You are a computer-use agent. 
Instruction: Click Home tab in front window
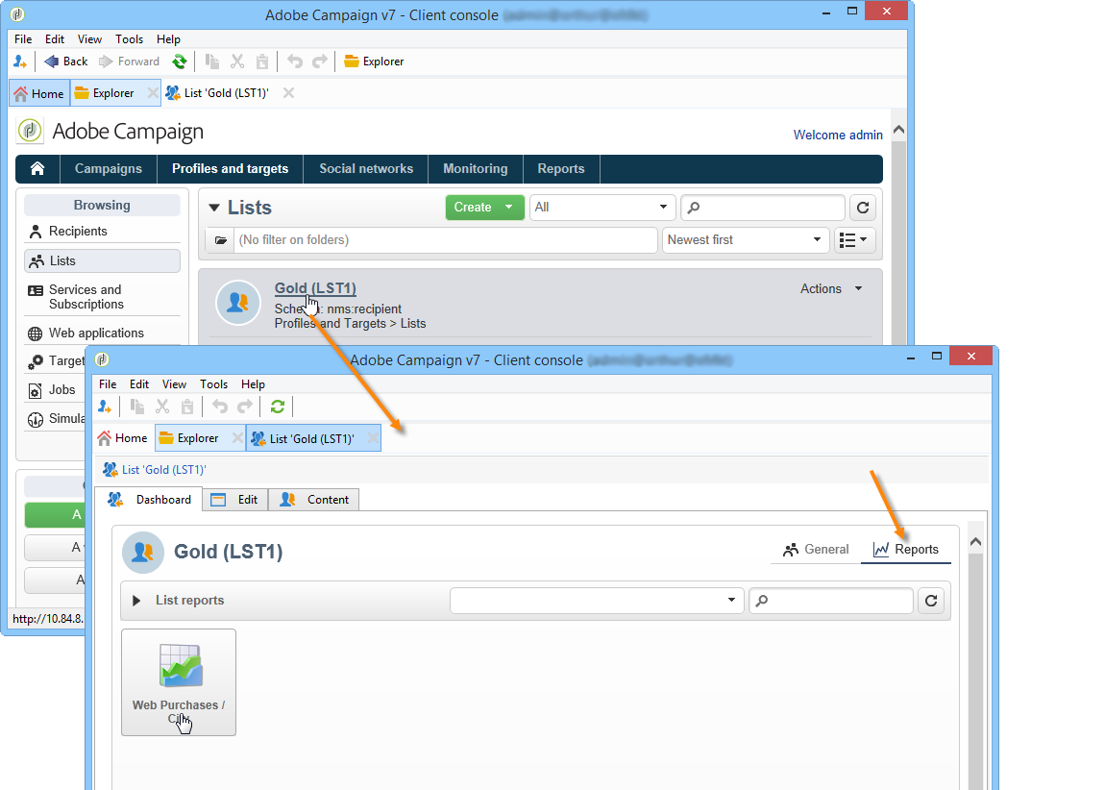point(123,438)
